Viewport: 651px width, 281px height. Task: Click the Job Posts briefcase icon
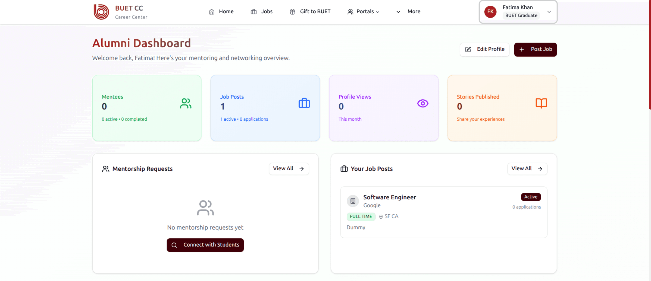[x=304, y=103]
